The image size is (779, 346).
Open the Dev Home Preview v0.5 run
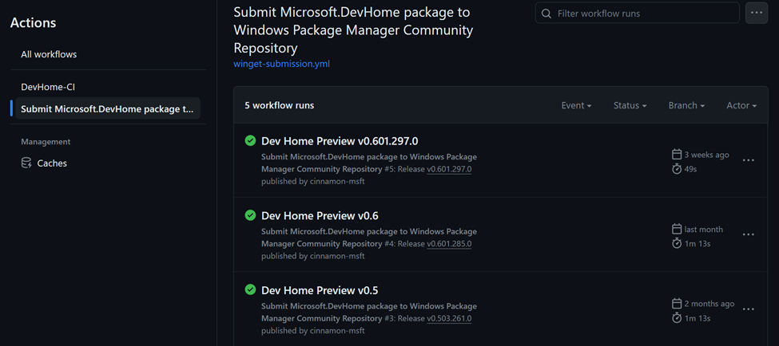click(320, 290)
